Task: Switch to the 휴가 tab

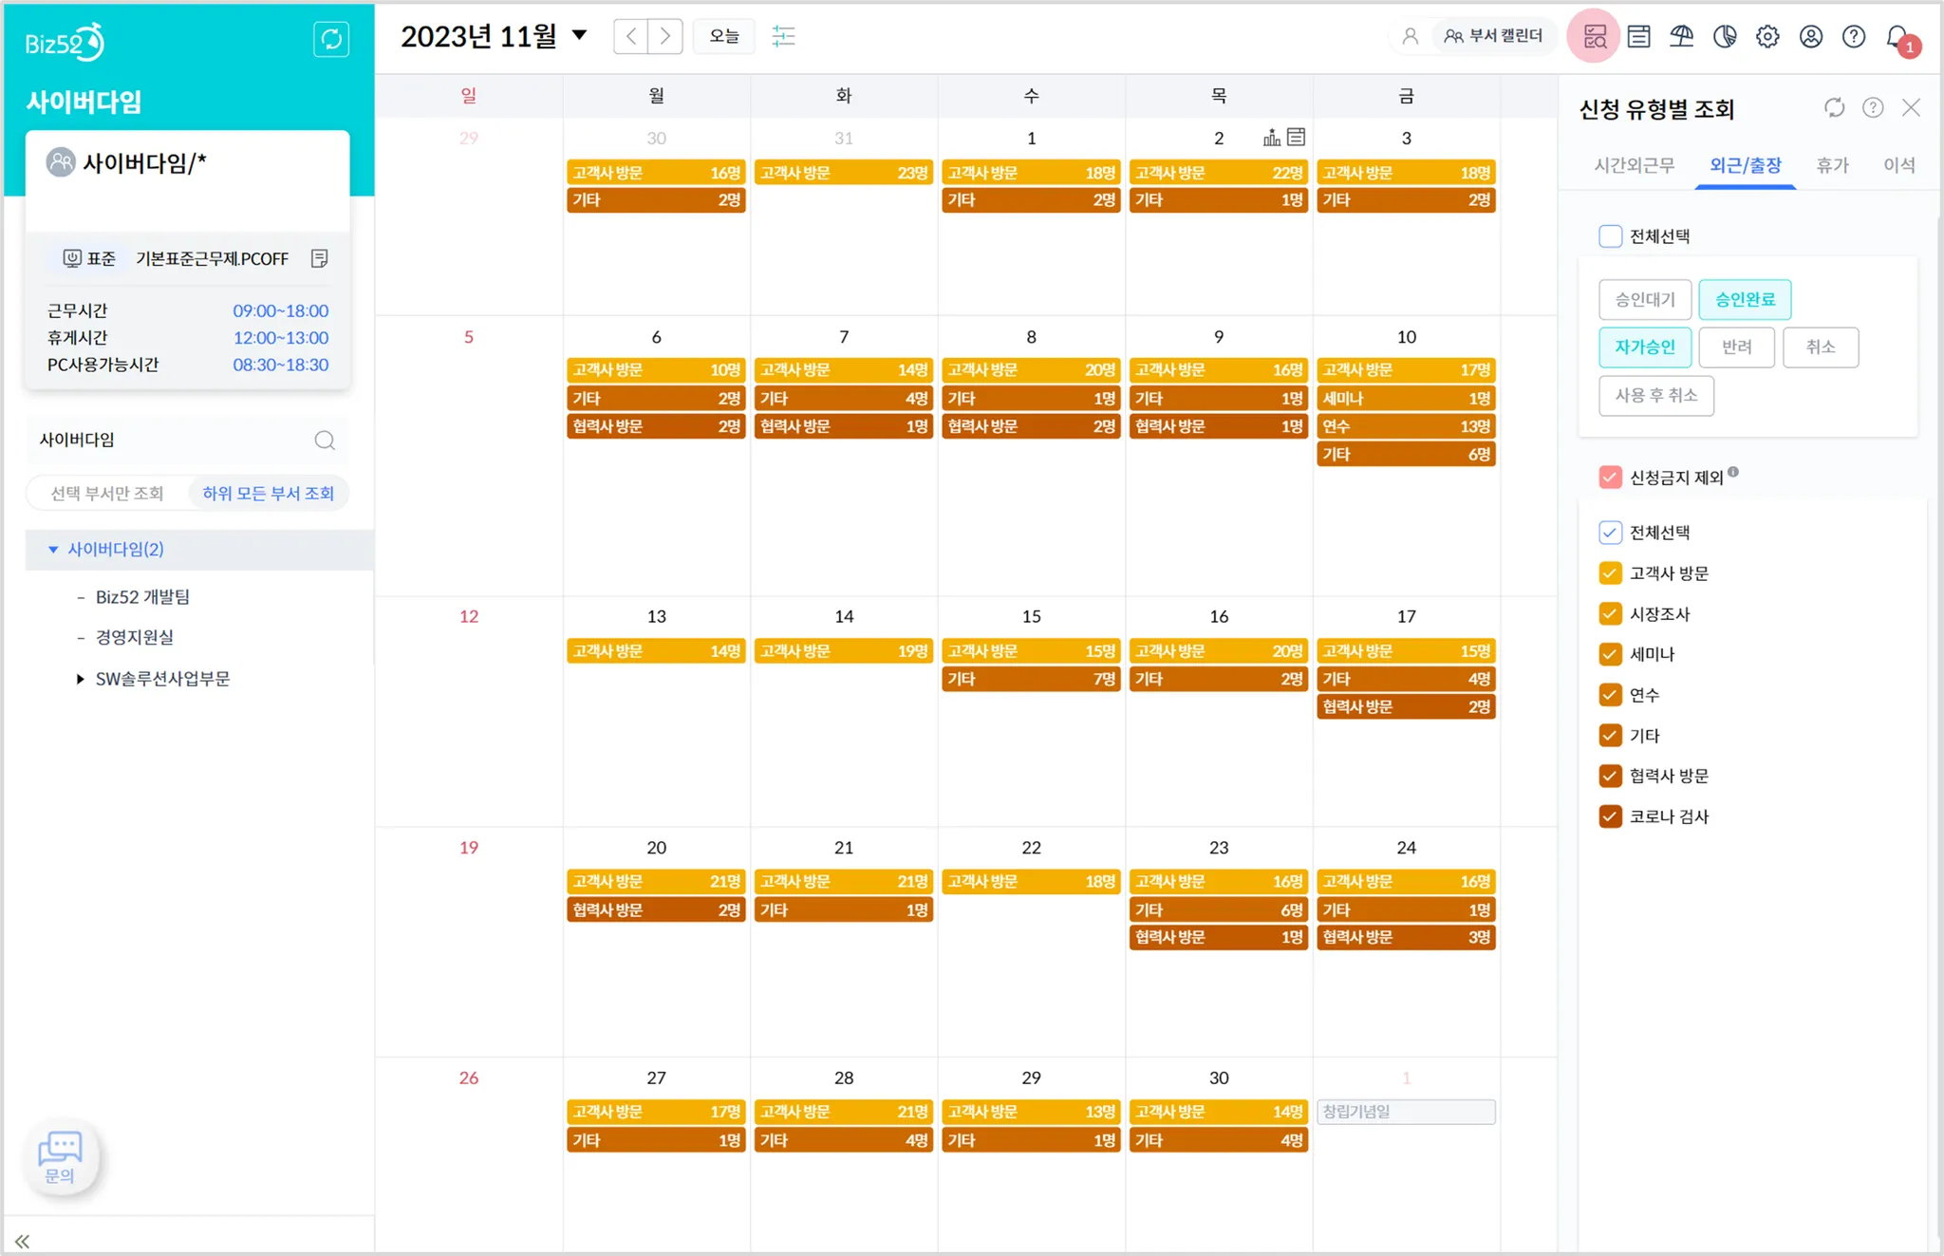Action: 1832,165
